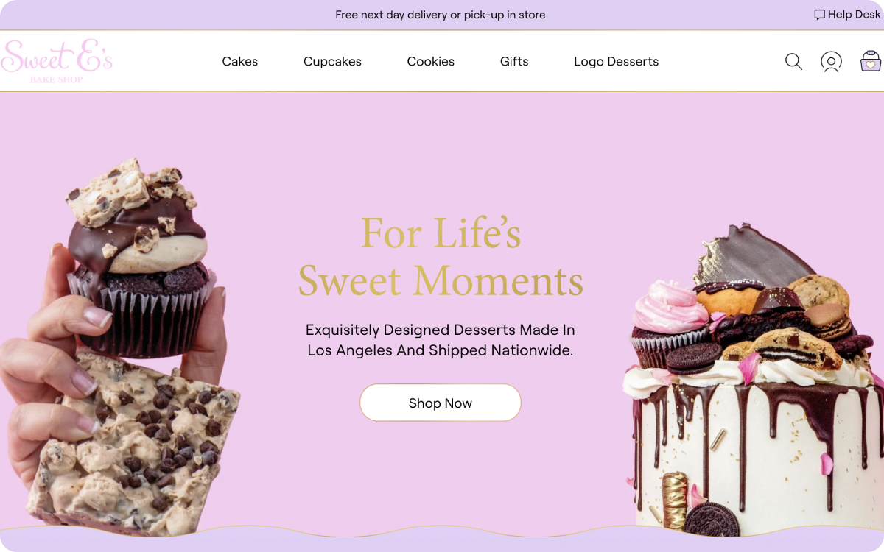Open the search magnifier icon
Viewport: 884px width, 552px height.
(793, 62)
